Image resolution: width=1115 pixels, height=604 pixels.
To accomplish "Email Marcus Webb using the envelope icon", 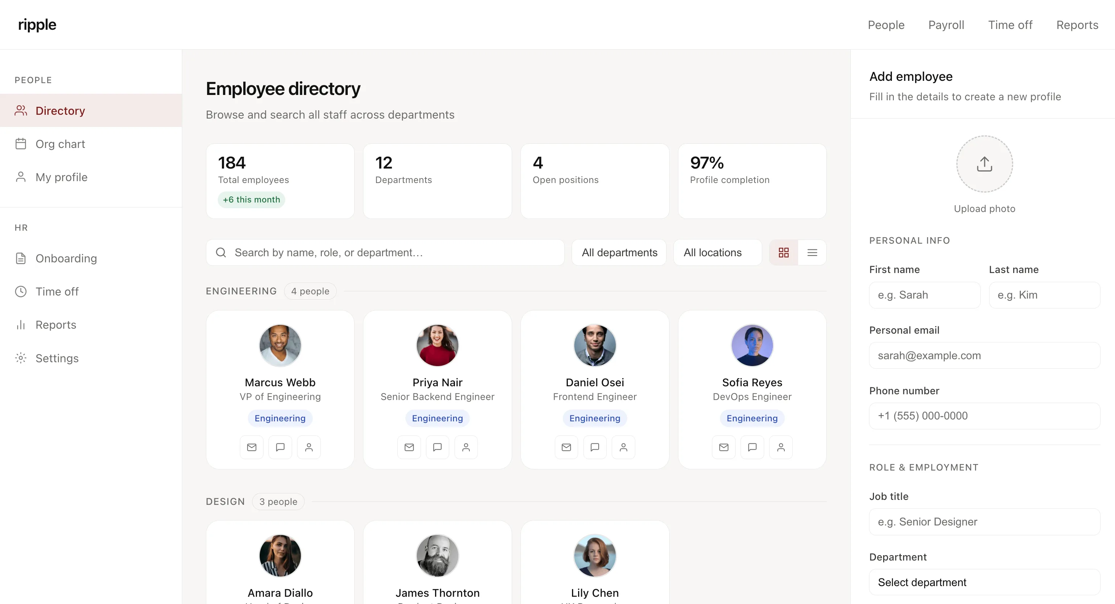I will [x=251, y=447].
